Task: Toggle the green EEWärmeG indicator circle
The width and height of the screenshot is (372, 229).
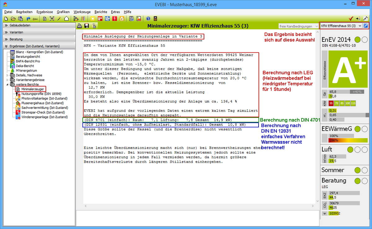Action: point(358,129)
